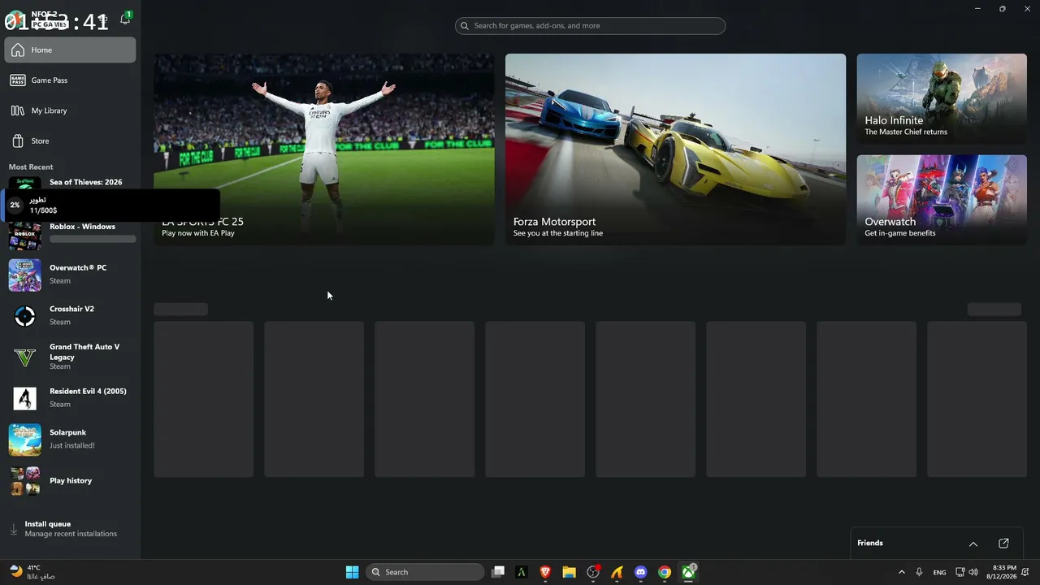Open the notifications bell
1040x585 pixels.
pos(125,18)
